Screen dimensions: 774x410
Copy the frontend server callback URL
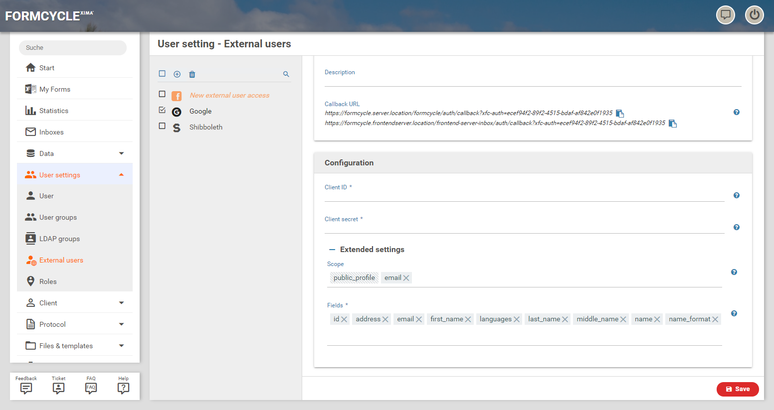click(x=673, y=124)
